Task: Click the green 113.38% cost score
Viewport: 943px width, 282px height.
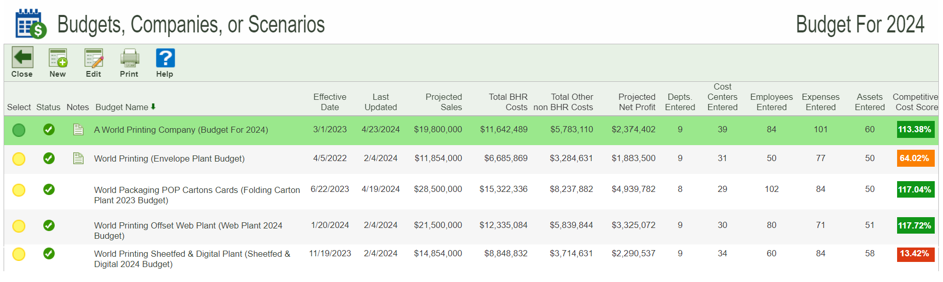Action: (916, 130)
